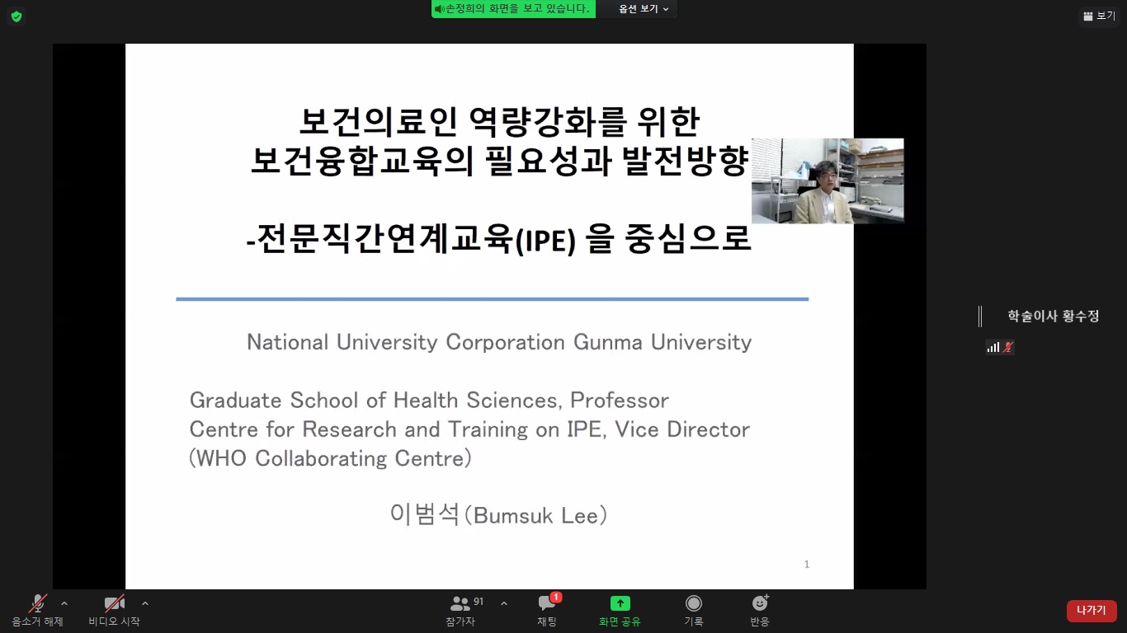Open the 채팅 chat panel

point(547,611)
